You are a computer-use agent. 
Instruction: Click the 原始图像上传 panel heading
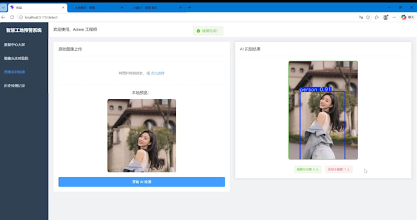point(70,49)
